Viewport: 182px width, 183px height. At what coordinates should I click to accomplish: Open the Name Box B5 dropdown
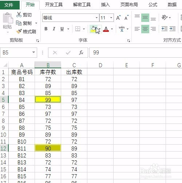click(33, 52)
